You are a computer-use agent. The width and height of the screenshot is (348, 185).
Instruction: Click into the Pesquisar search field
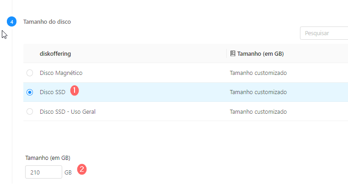324,33
